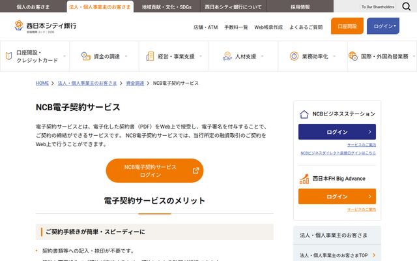Click the Nishi-Nippon City Bank logo
The width and height of the screenshot is (417, 261).
(46, 27)
